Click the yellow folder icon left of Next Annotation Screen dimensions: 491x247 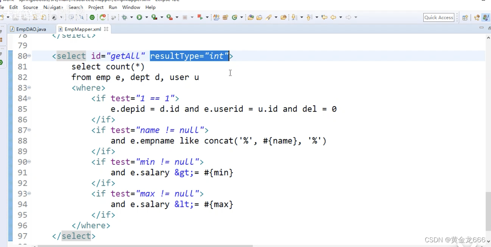click(284, 17)
